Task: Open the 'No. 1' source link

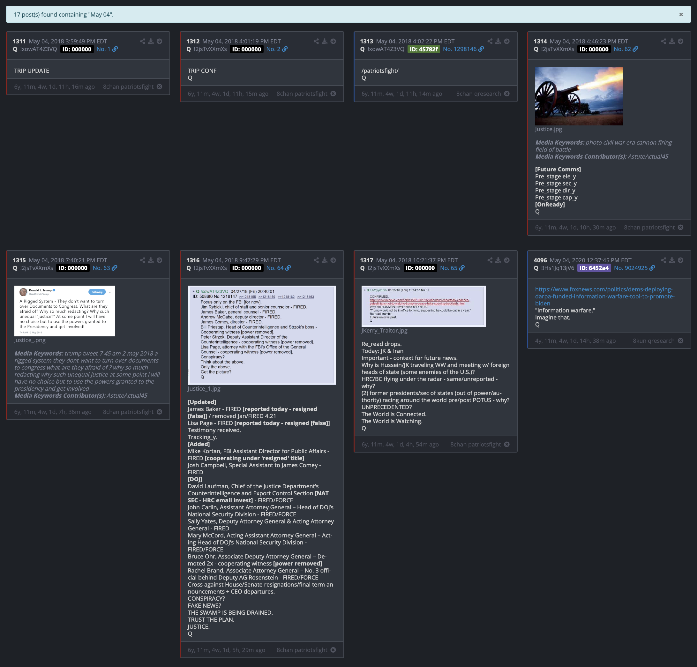Action: click(x=107, y=49)
